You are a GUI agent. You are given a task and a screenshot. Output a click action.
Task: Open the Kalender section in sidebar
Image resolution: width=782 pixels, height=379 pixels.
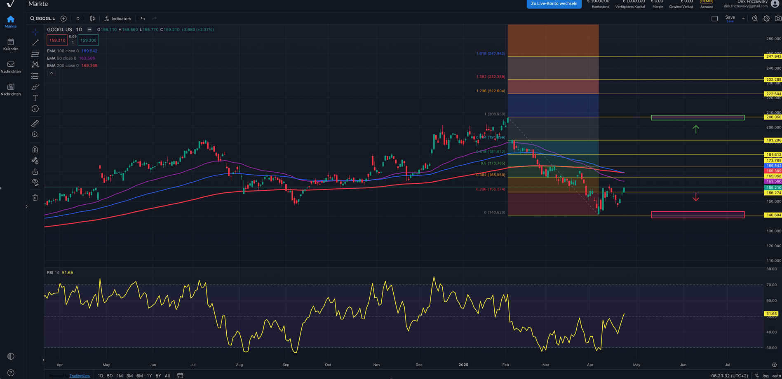tap(11, 44)
